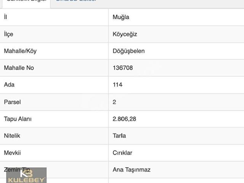Click the Parsel row label
This screenshot has width=244, height=183.
(x=12, y=102)
